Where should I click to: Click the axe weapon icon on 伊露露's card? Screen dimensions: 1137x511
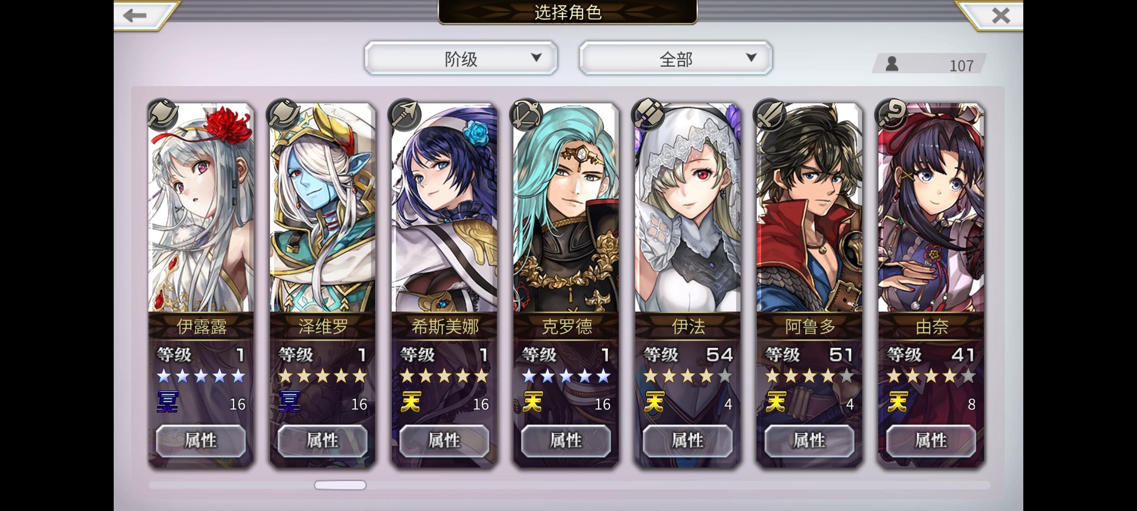pyautogui.click(x=162, y=114)
